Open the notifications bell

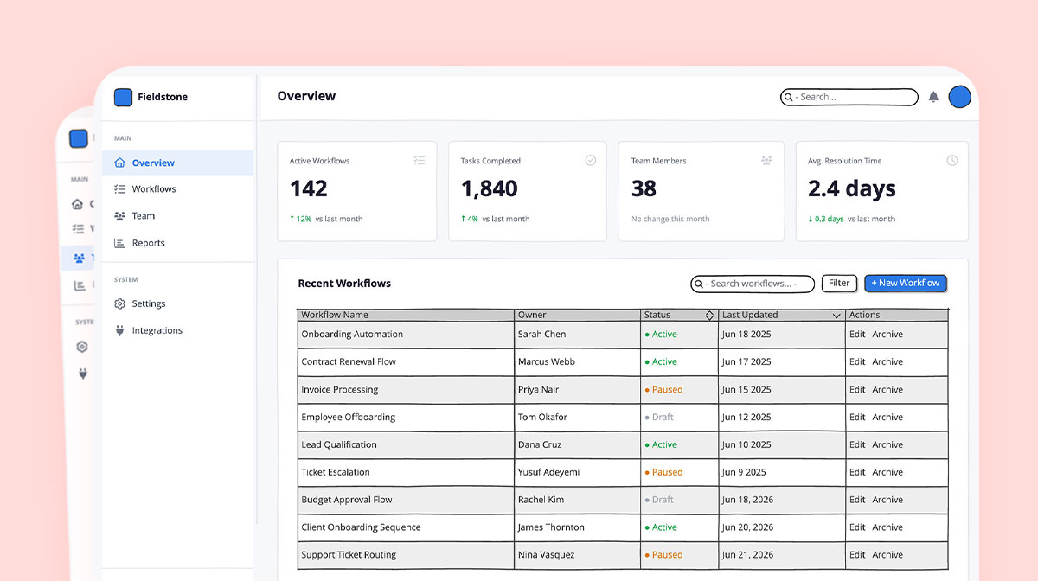click(x=933, y=97)
